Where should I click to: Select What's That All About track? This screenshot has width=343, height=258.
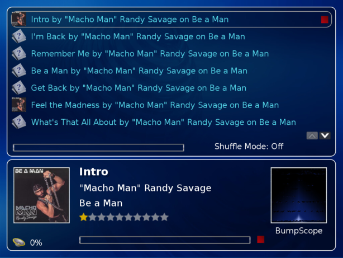[164, 122]
